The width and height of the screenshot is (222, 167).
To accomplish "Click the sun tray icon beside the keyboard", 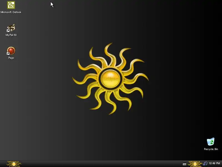I will [x=195, y=164].
